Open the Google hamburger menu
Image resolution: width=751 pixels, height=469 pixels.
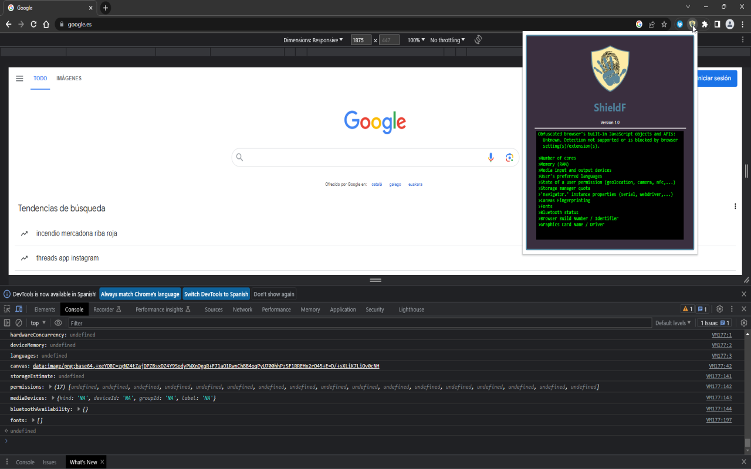point(19,79)
